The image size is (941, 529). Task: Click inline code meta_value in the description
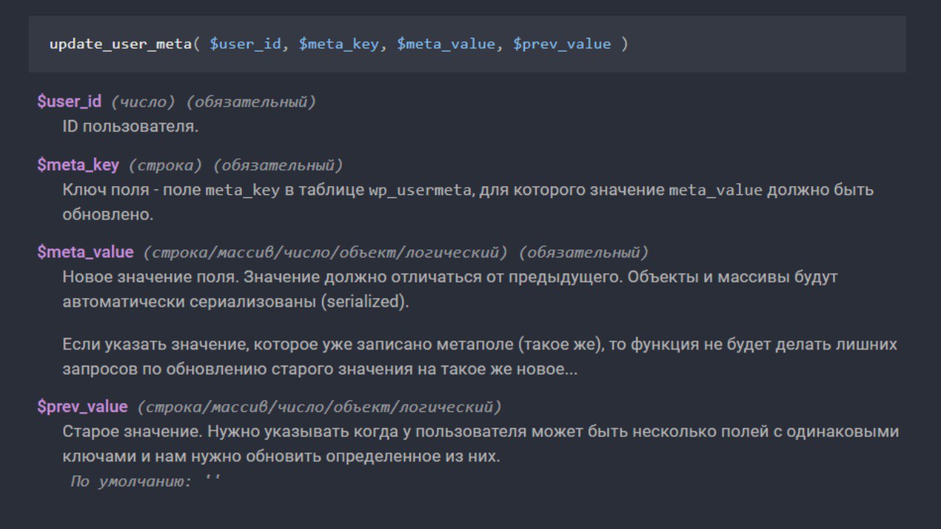(x=715, y=190)
